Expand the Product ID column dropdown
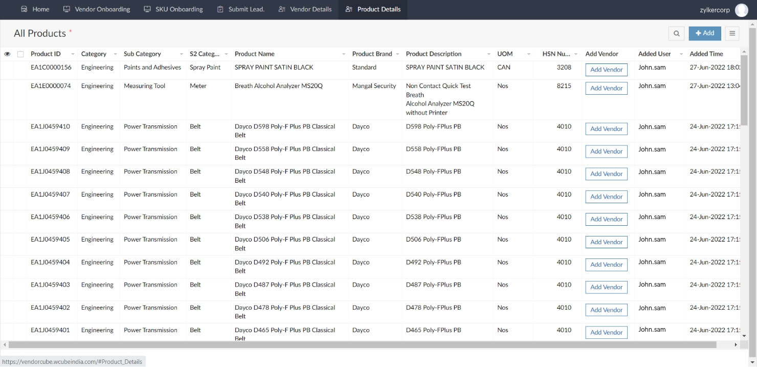This screenshot has height=367, width=757. coord(73,54)
